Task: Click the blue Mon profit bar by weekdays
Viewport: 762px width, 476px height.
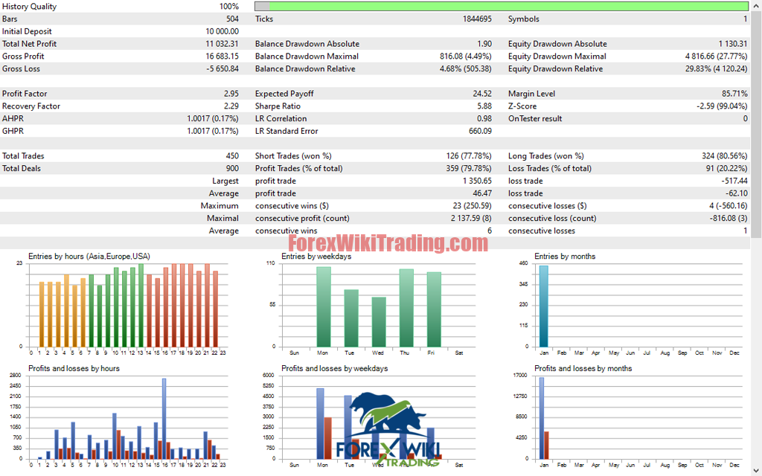Action: coord(320,423)
